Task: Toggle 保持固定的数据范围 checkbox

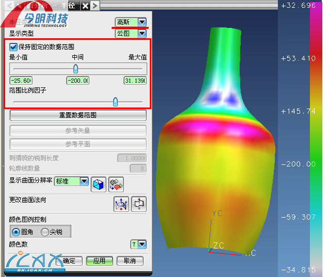Action: [x=14, y=47]
